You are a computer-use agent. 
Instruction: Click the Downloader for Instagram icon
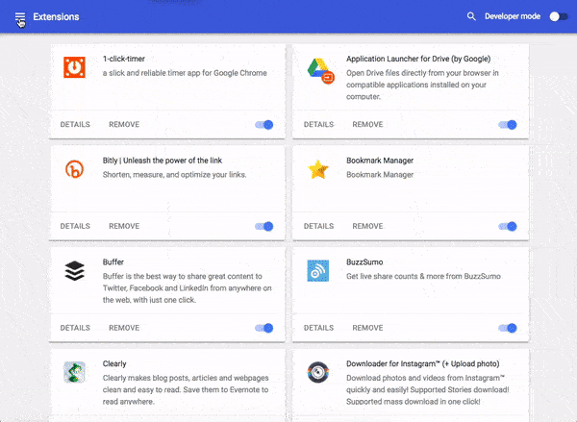coord(318,372)
